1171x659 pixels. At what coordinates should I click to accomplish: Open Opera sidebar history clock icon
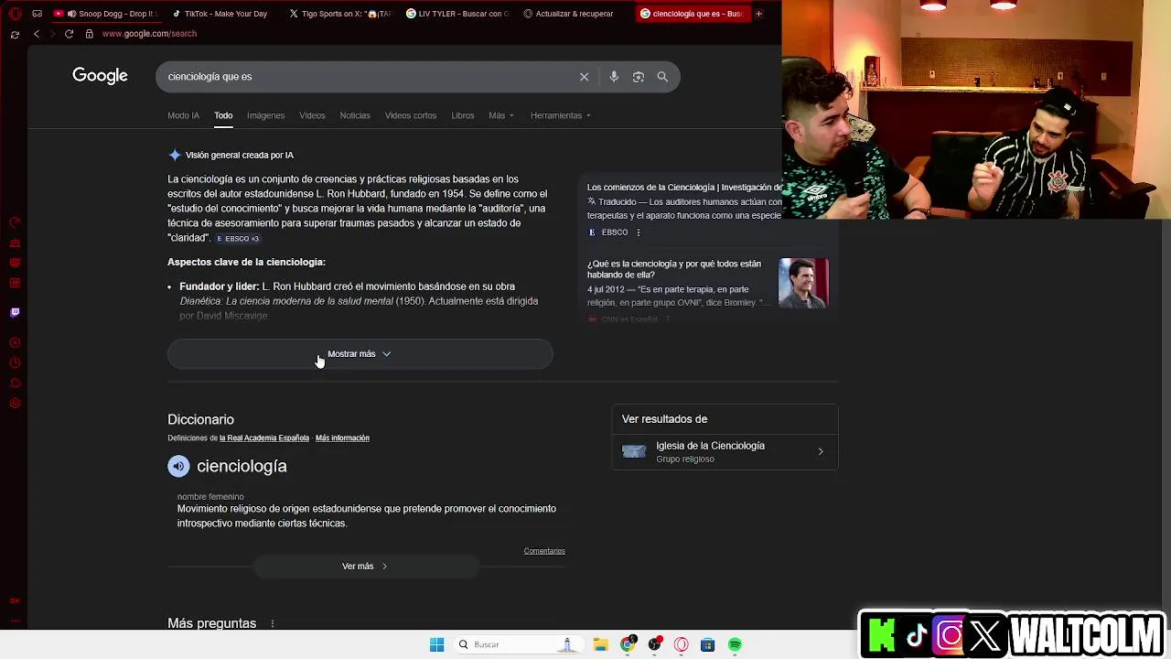point(15,363)
